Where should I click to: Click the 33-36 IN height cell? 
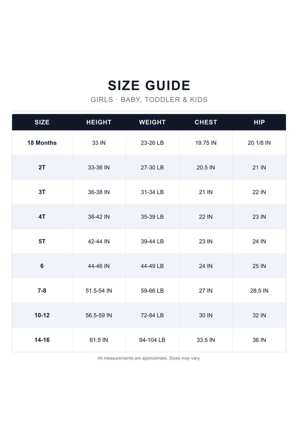coord(99,167)
